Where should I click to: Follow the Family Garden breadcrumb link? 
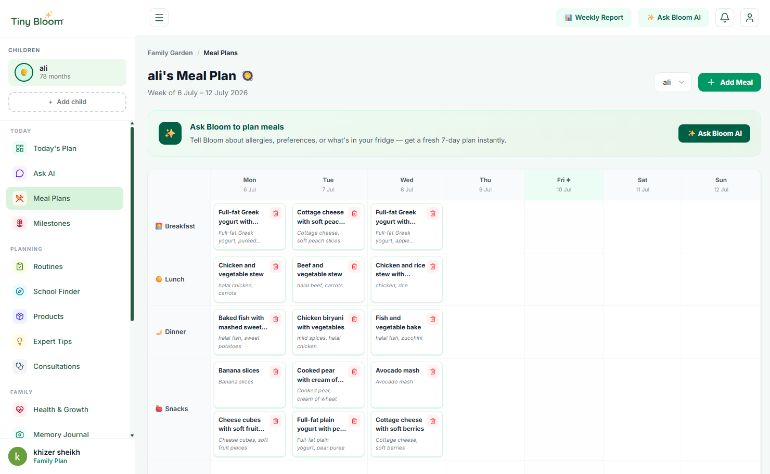170,53
